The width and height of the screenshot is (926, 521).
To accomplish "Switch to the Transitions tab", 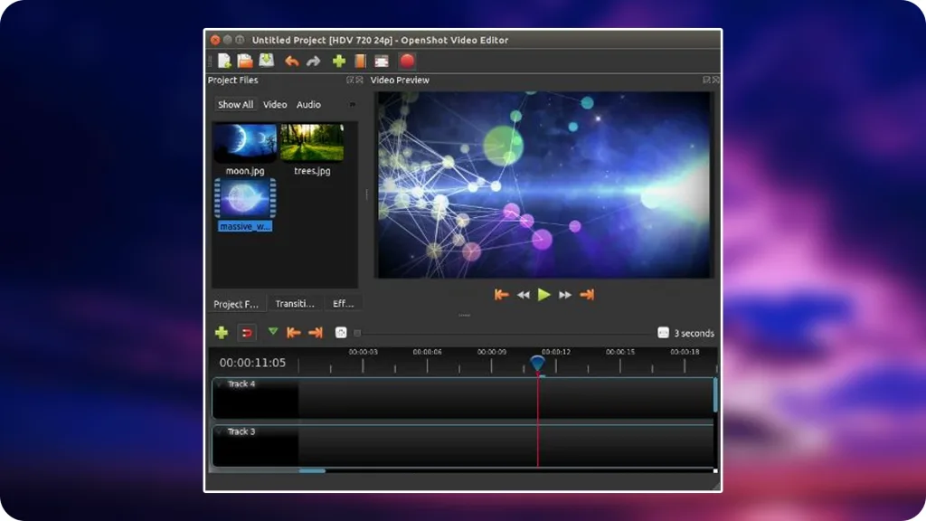I will [x=295, y=304].
